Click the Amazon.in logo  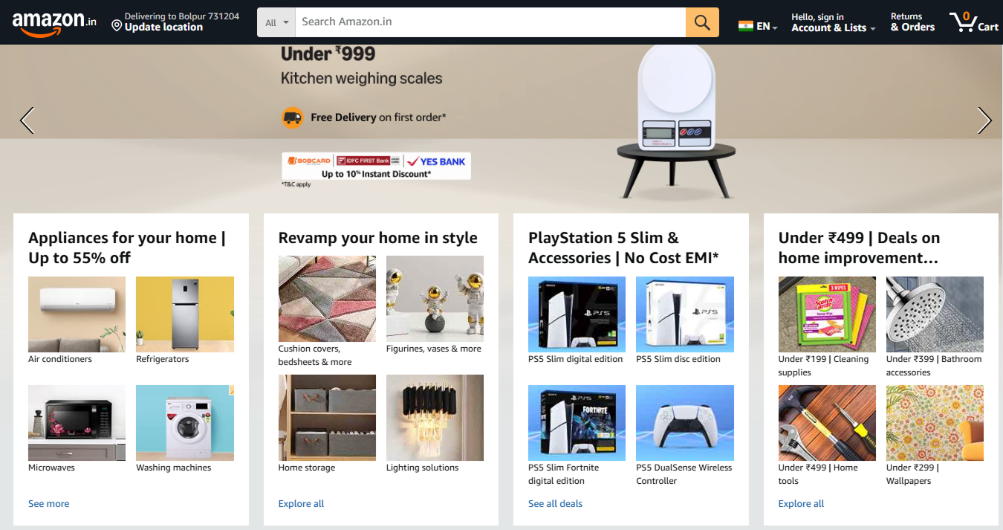(x=54, y=22)
